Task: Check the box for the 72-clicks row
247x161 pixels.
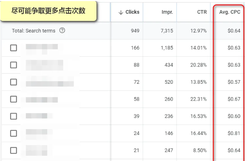Action: pyautogui.click(x=13, y=82)
